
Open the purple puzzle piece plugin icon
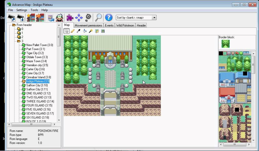coord(70,18)
